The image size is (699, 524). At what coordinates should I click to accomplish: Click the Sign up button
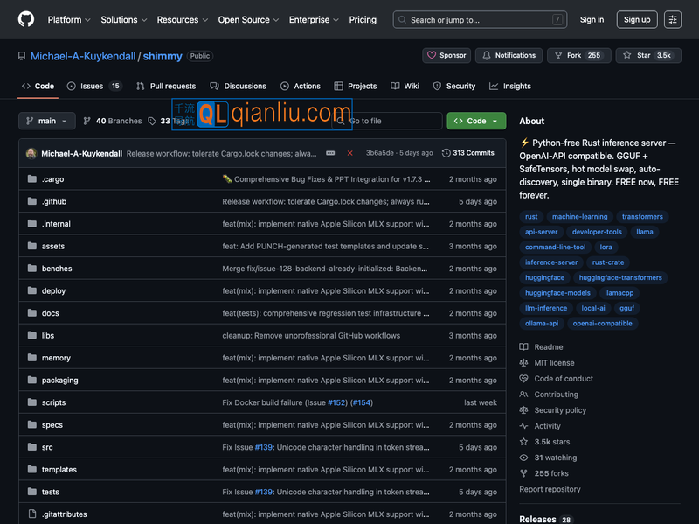637,19
